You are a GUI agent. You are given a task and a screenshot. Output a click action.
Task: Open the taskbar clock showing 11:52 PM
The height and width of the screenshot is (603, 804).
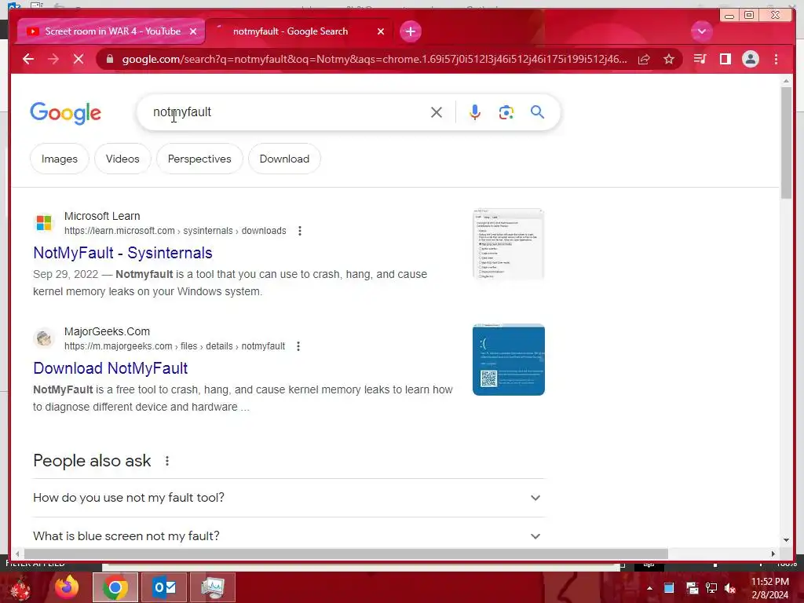click(x=769, y=588)
